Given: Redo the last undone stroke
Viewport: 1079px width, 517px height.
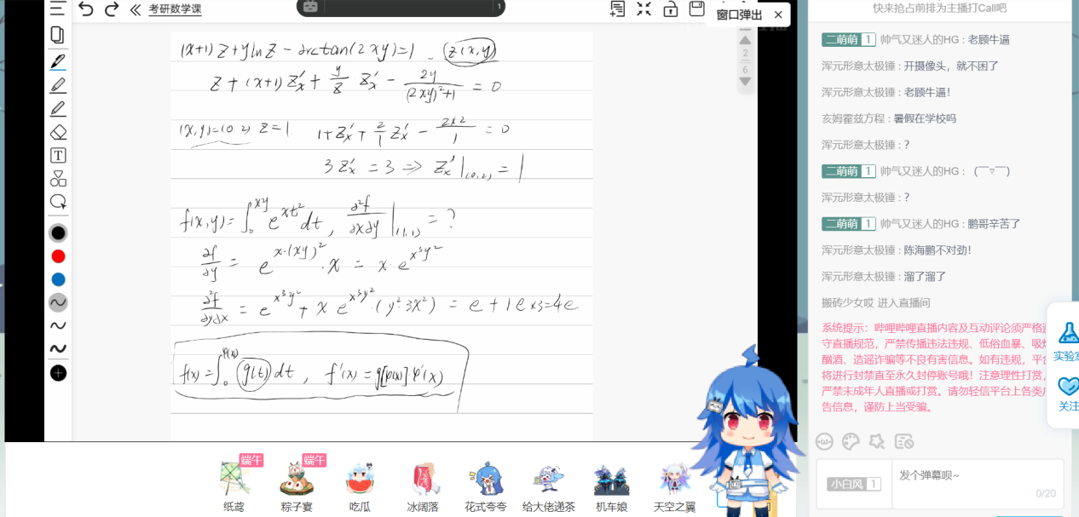Looking at the screenshot, I should coord(111,9).
